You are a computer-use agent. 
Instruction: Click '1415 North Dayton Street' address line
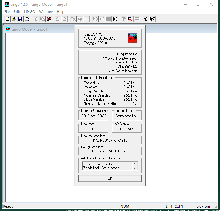120,58
